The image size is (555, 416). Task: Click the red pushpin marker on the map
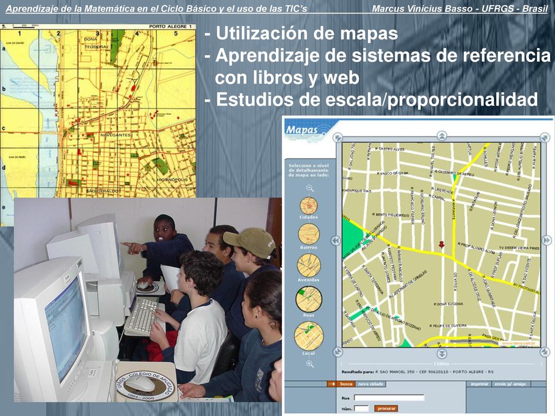click(x=441, y=244)
